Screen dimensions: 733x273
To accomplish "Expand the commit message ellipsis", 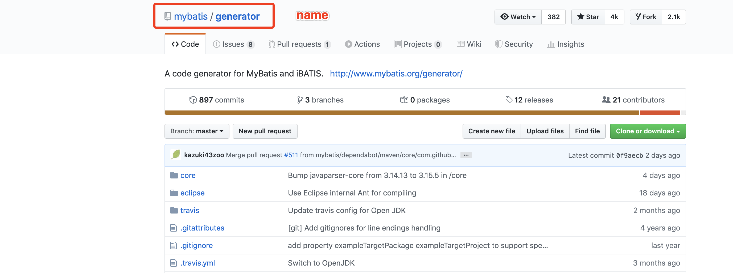I will (466, 155).
